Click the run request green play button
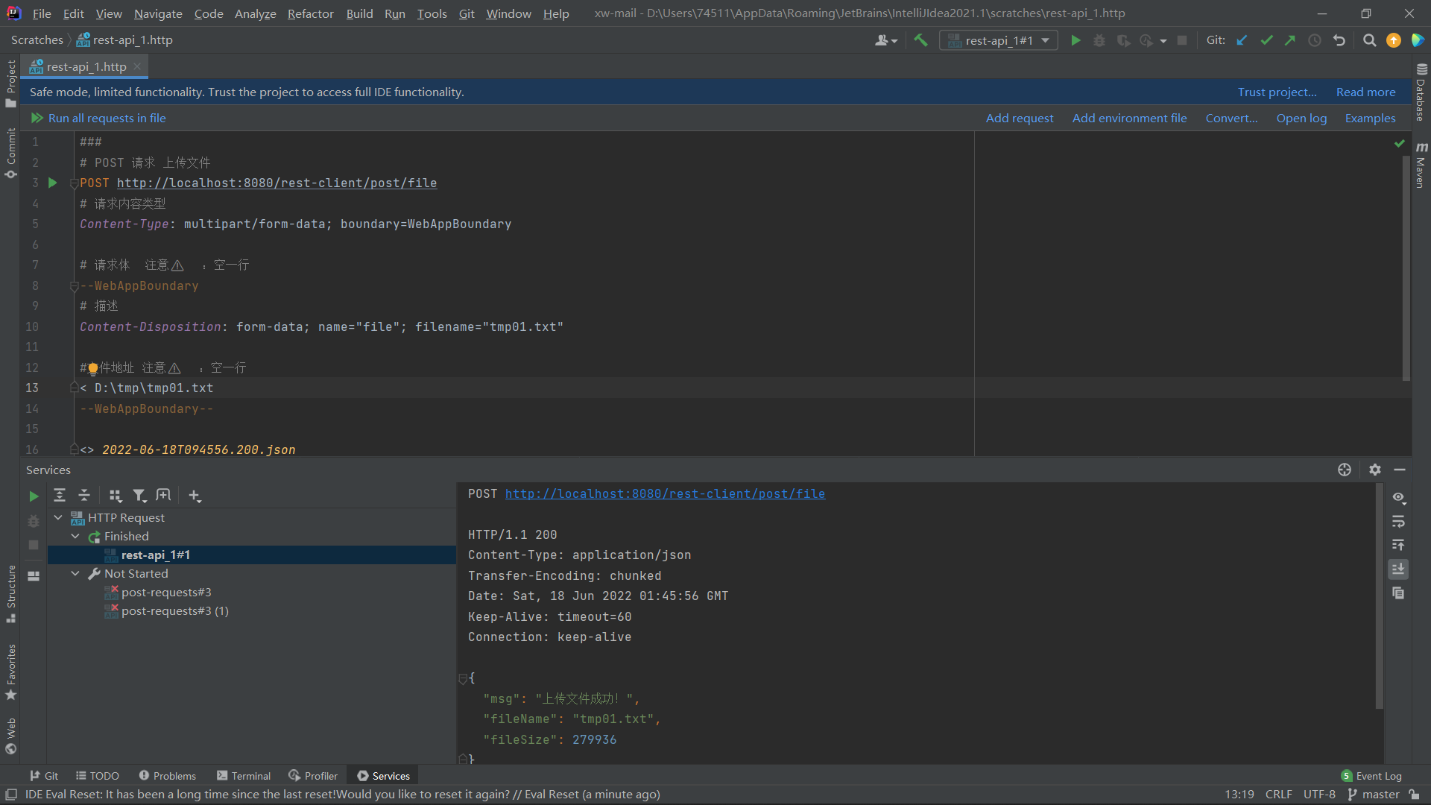 click(x=52, y=183)
